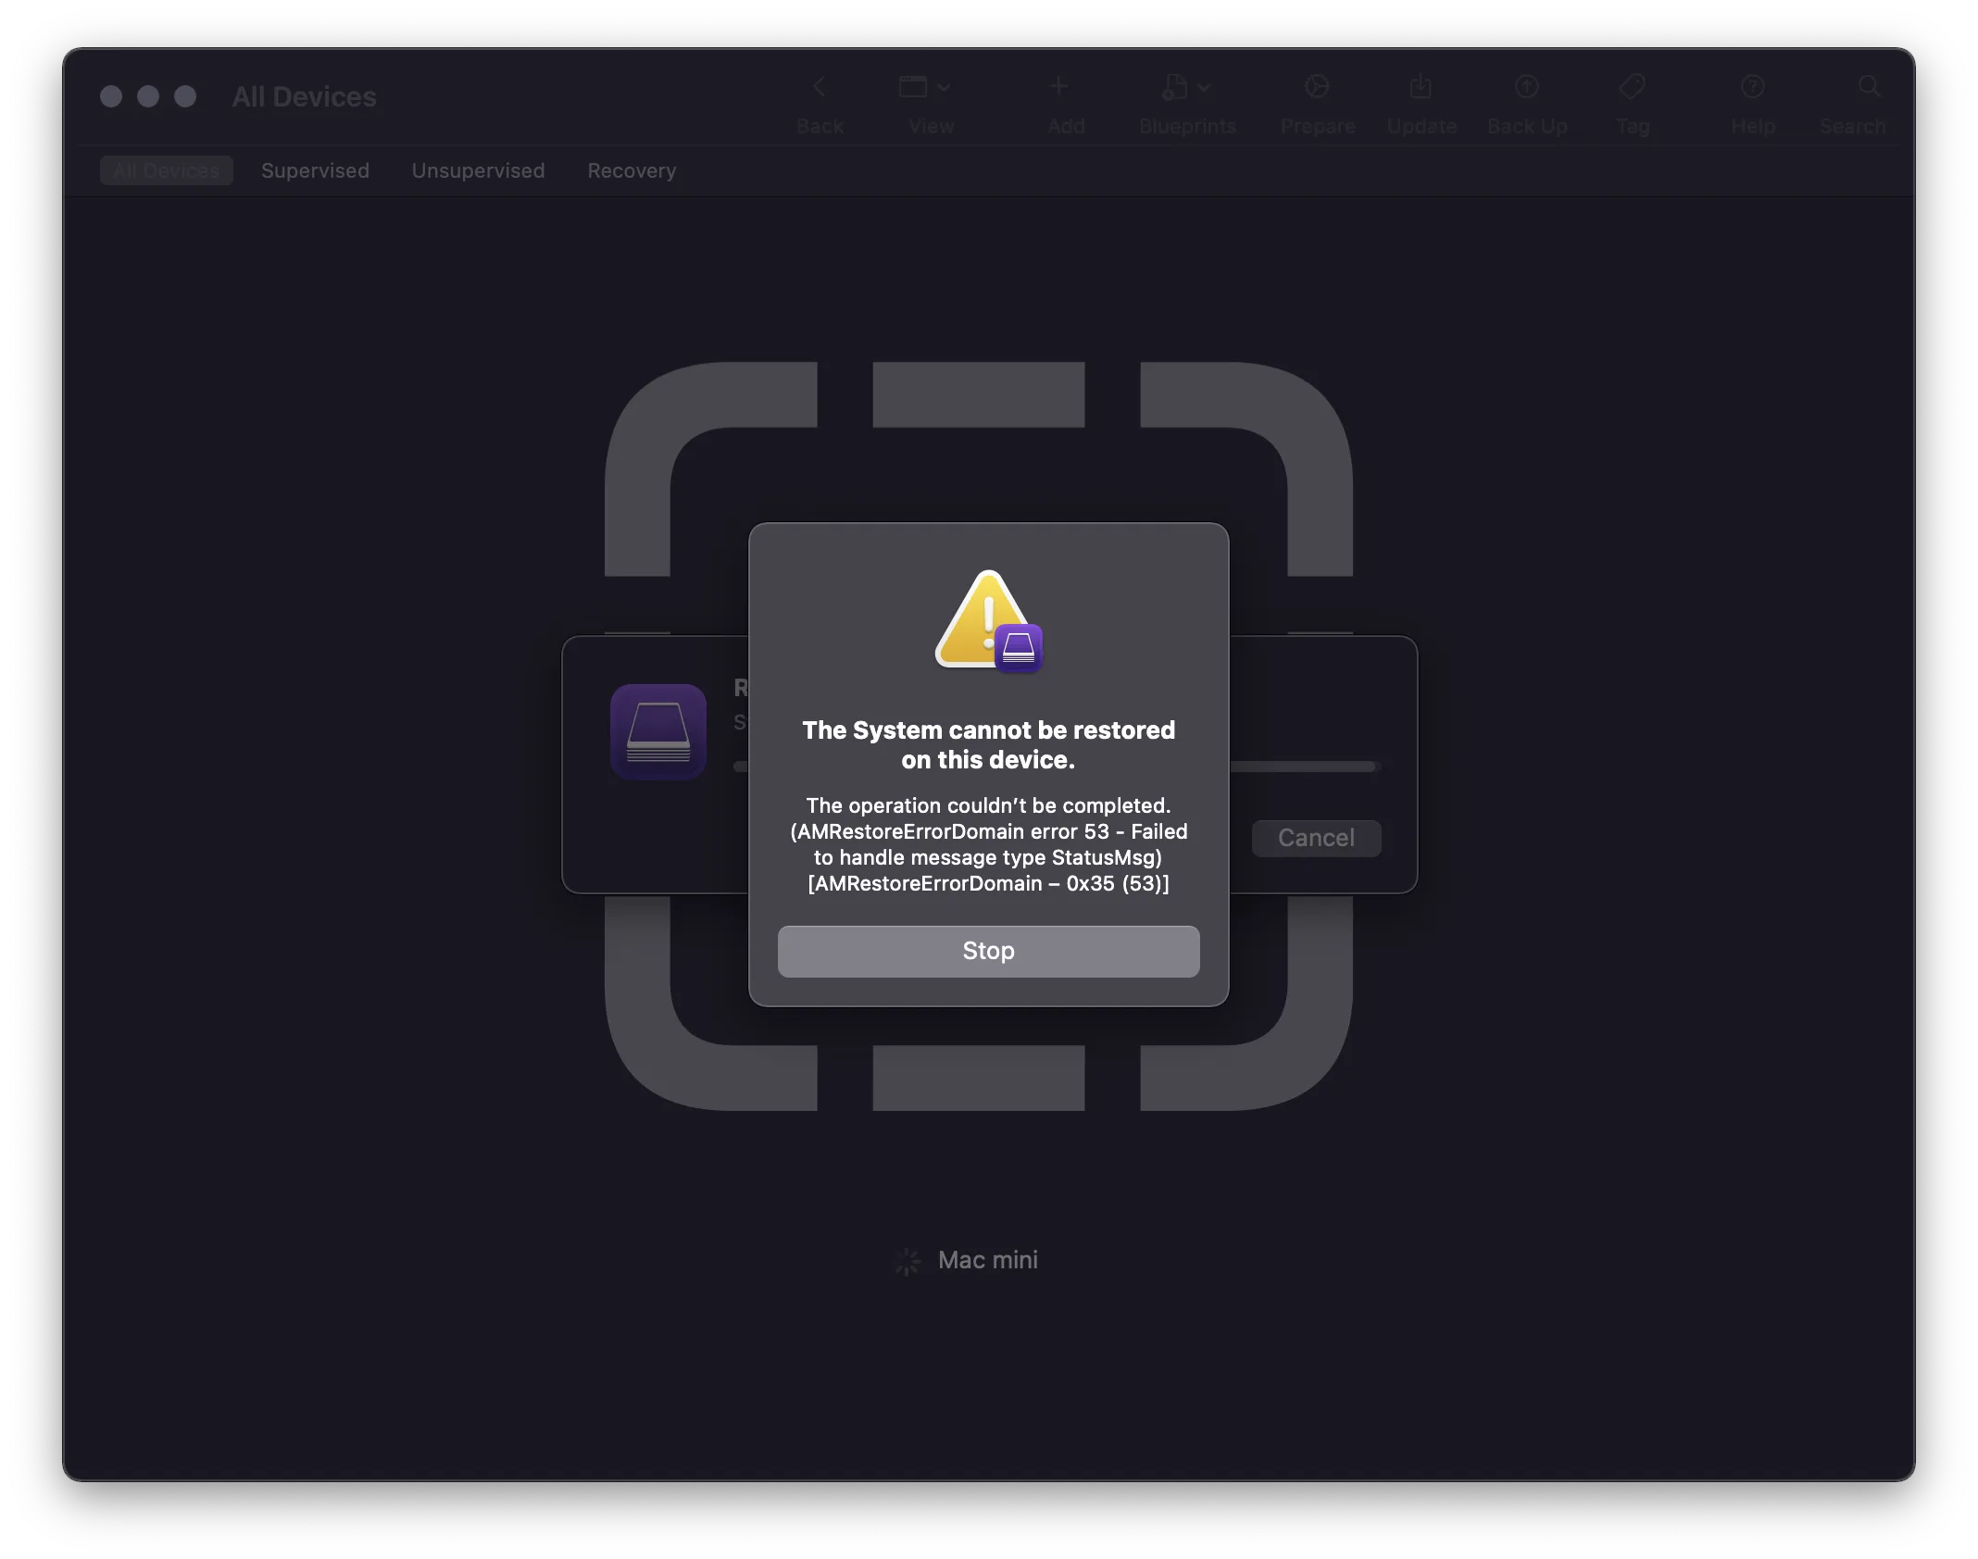
Task: Apply a Tag to the device
Action: click(1633, 102)
